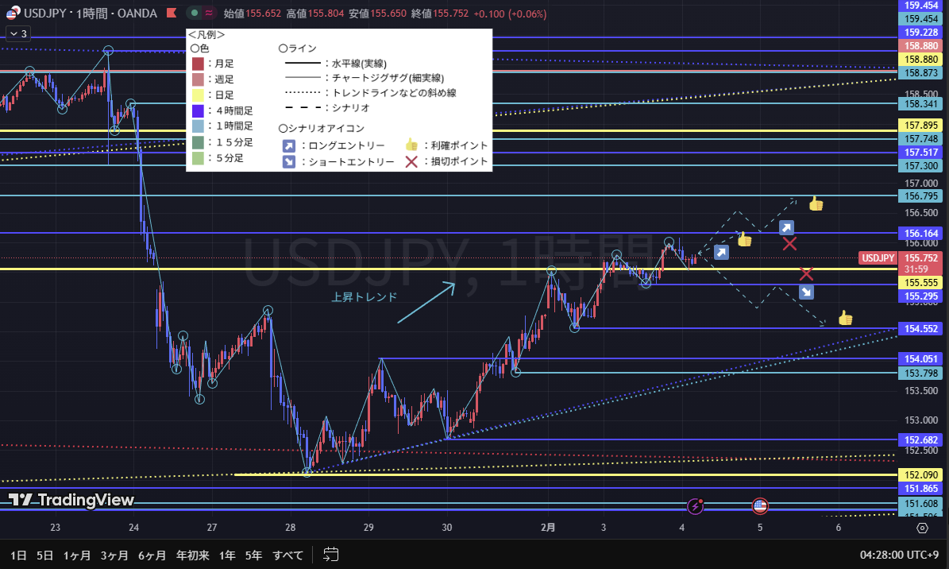Image resolution: width=949 pixels, height=569 pixels.
Task: Expand the collapsed indicators list showing 3
Action: pos(17,33)
